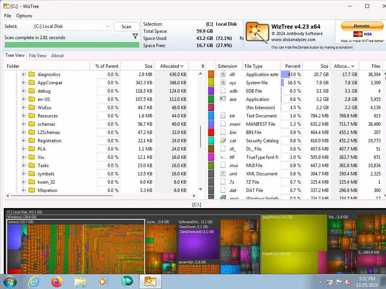Click the Scan button
The width and height of the screenshot is (386, 289).
[x=126, y=27]
